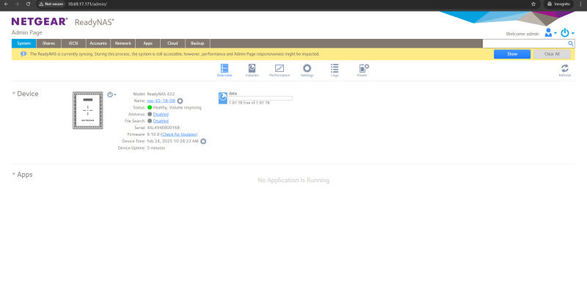
Task: Click the 'No Application Is Running' message
Action: (293, 180)
